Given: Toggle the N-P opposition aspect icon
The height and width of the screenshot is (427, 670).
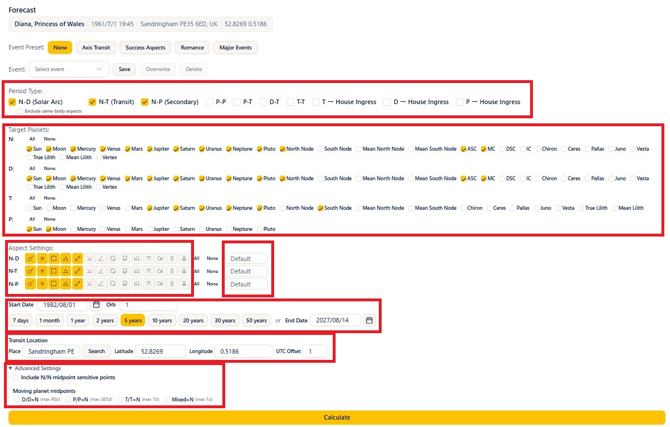Looking at the screenshot, I should tap(77, 284).
